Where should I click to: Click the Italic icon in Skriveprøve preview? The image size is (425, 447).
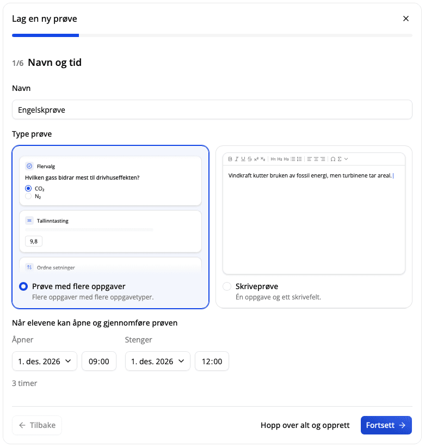click(236, 159)
